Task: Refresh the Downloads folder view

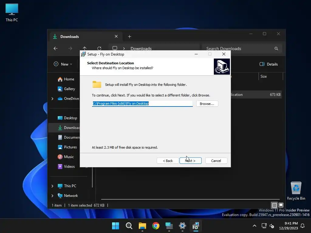Action: [x=99, y=48]
